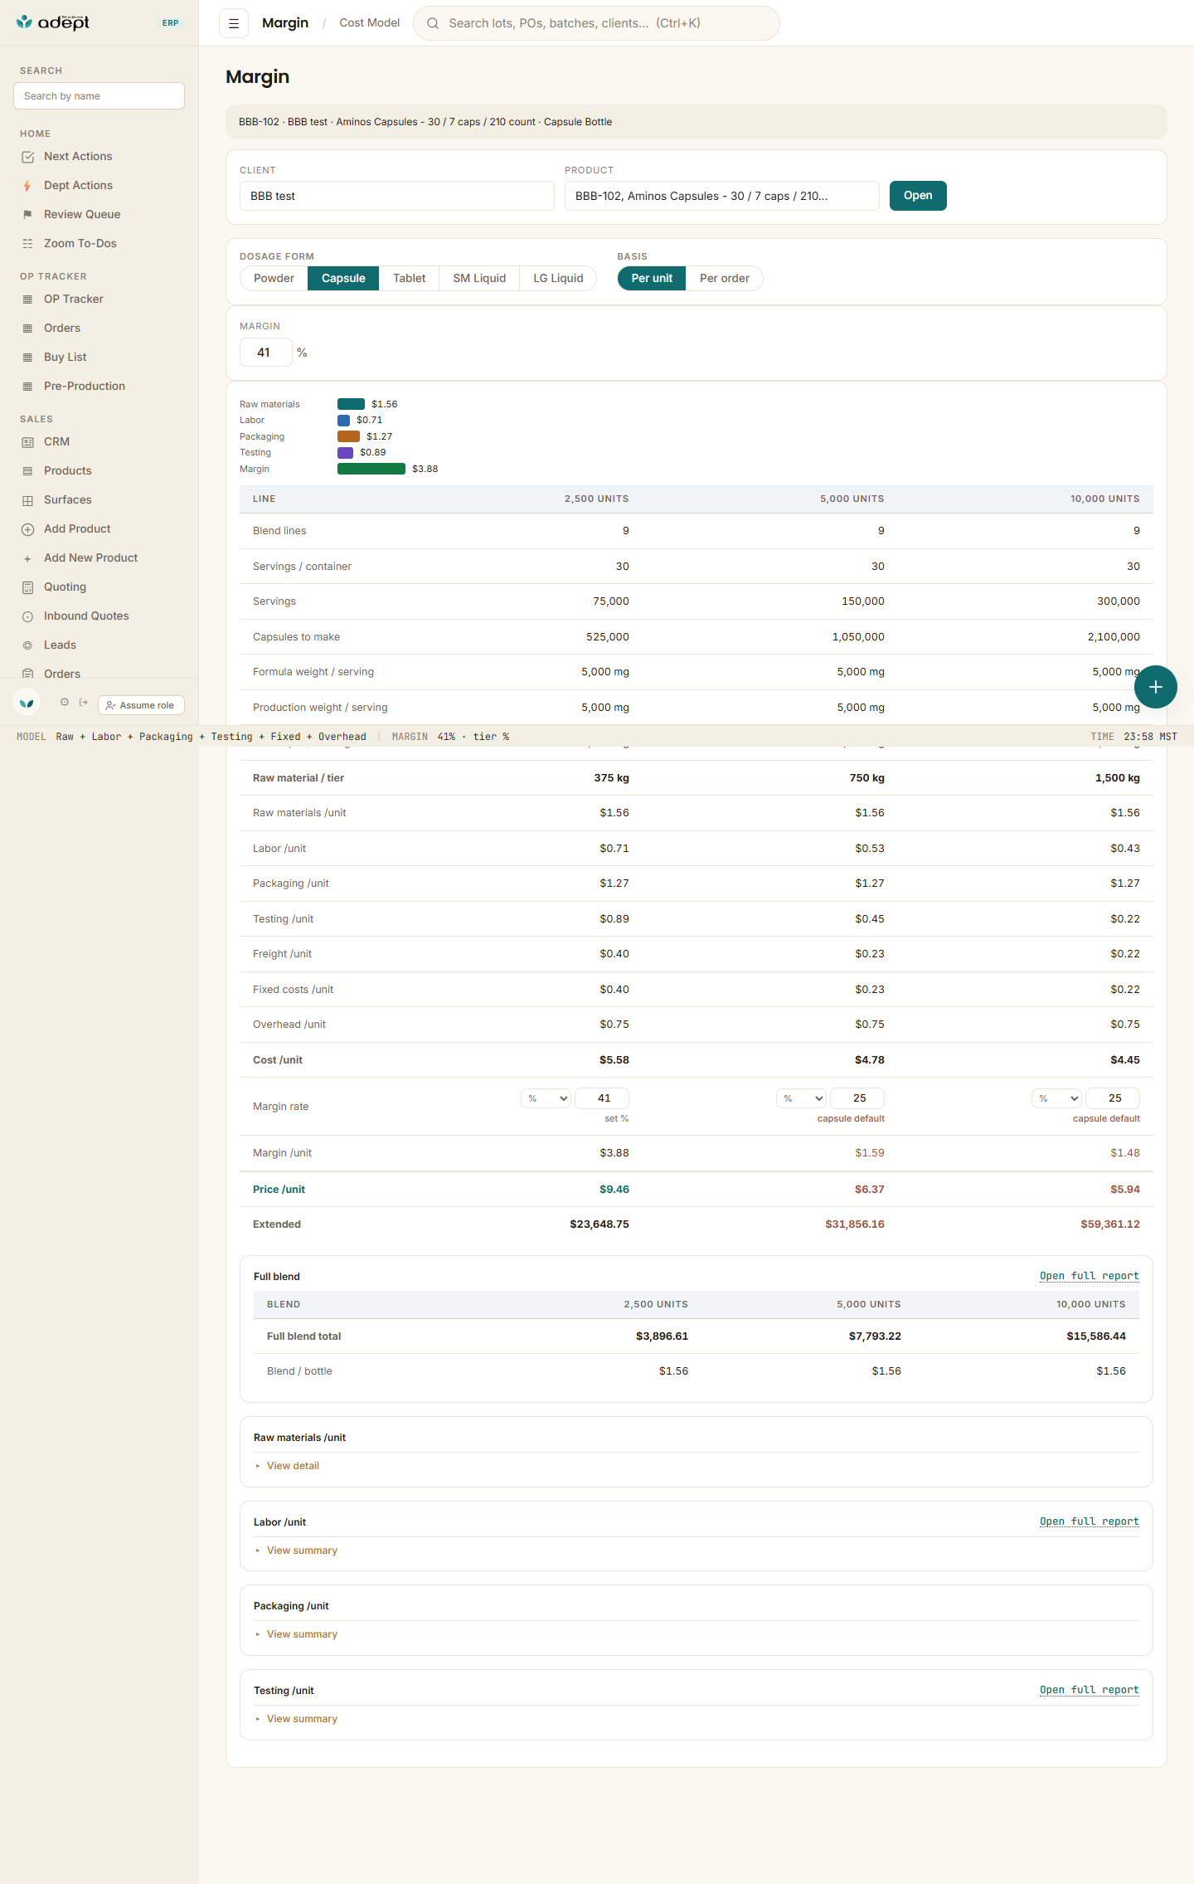1194x1884 pixels.
Task: Expand View summary under Packaging /unit
Action: [302, 1634]
